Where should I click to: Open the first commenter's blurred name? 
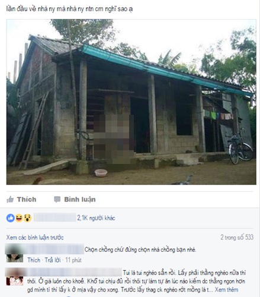click(x=54, y=249)
